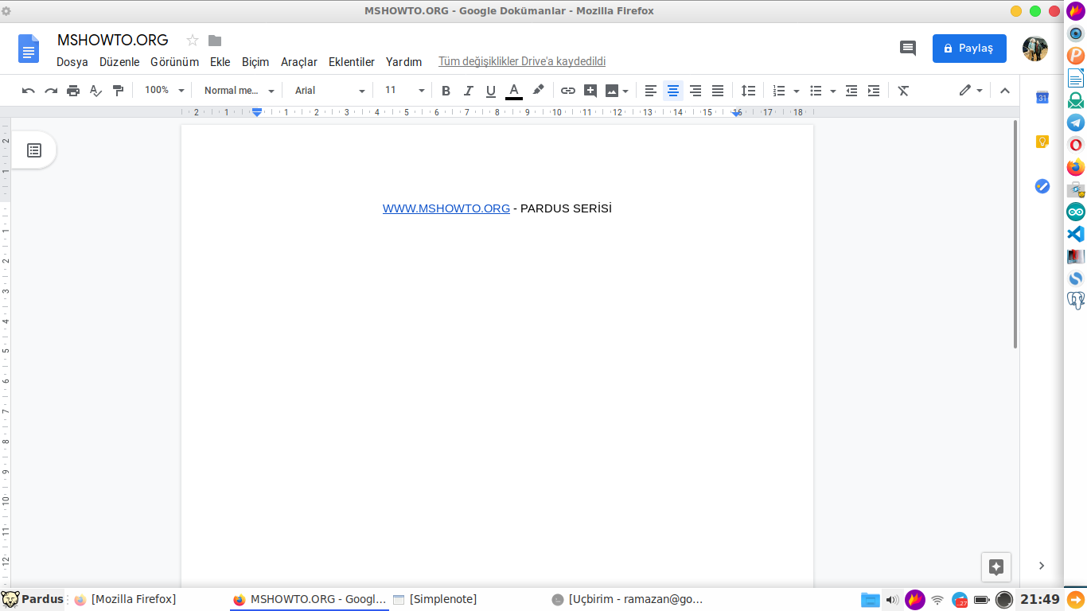Hide the menus with chevron up

pos(1005,91)
